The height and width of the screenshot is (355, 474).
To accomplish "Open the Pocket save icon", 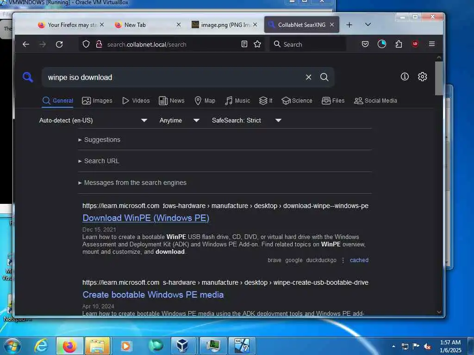I will [365, 44].
